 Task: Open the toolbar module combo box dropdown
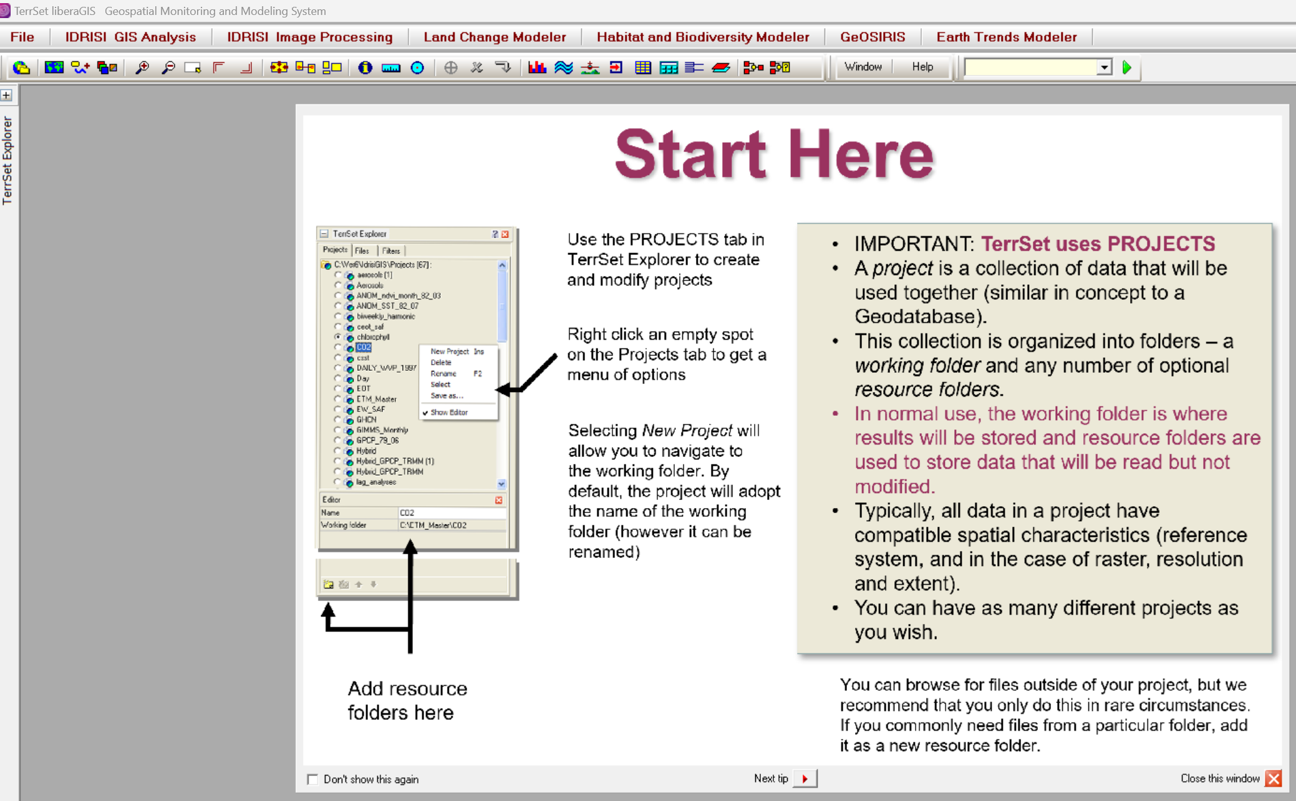1104,67
